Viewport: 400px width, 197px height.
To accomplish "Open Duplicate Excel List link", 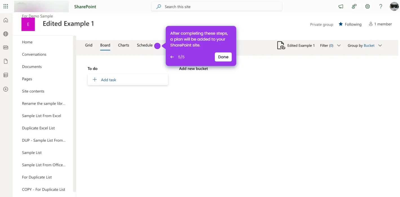I will point(38,128).
